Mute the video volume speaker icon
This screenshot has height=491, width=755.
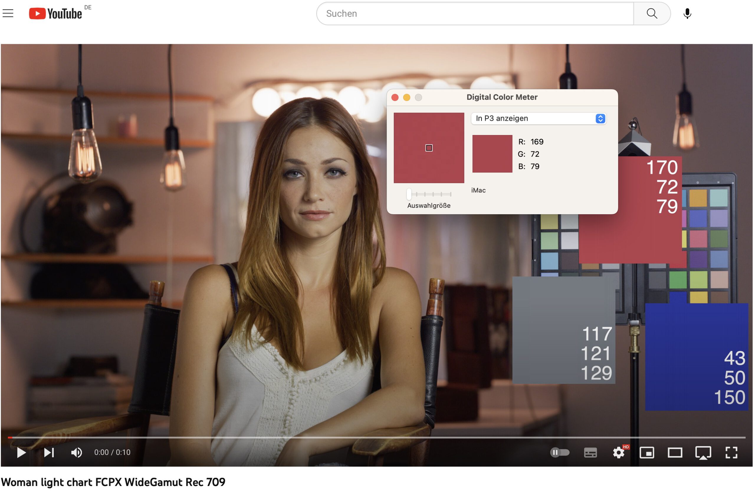pyautogui.click(x=76, y=453)
